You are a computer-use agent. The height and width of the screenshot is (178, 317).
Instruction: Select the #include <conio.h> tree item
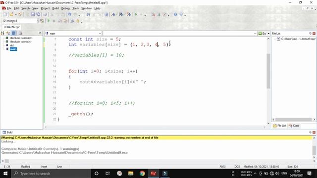point(21,42)
